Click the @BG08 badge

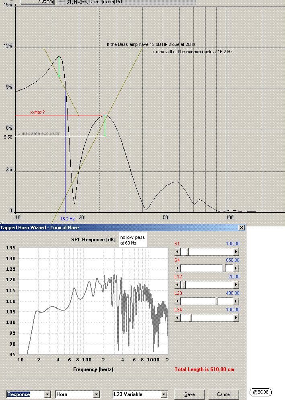pos(260,392)
